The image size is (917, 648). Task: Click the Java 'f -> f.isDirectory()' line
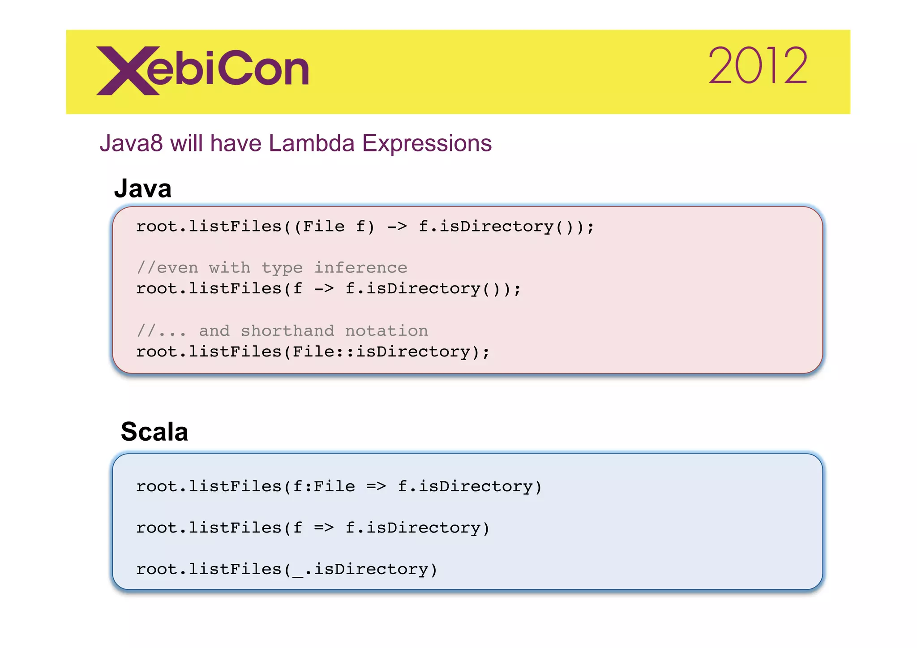329,289
